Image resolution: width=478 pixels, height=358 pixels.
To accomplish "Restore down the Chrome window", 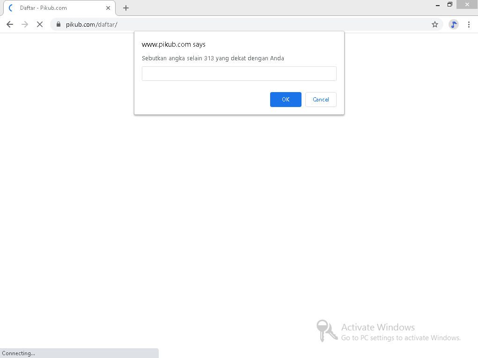I will [450, 5].
